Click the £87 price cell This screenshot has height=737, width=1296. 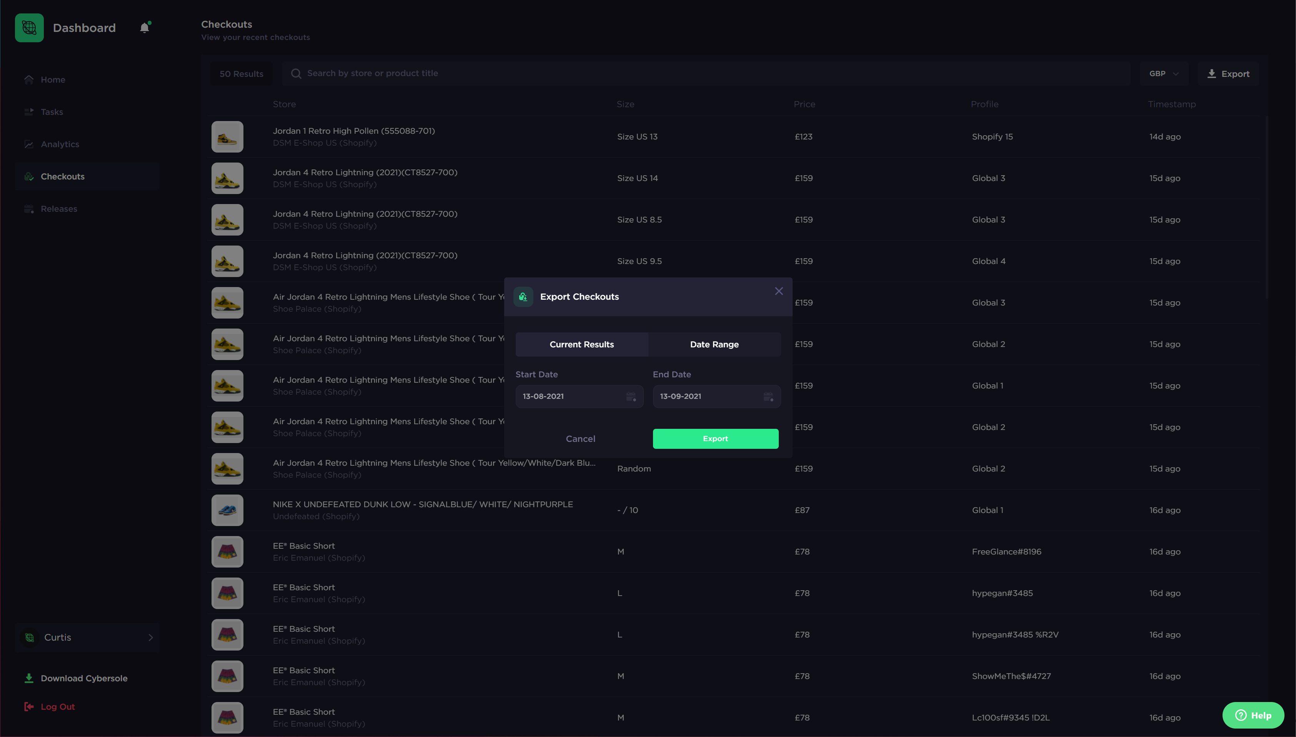click(x=802, y=510)
